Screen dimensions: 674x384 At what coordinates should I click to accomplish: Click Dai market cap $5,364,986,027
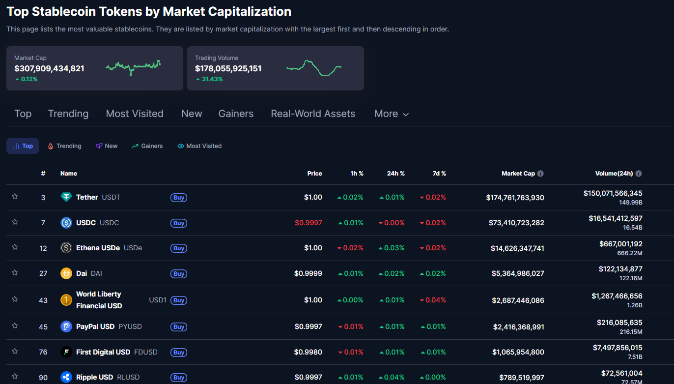tap(518, 273)
